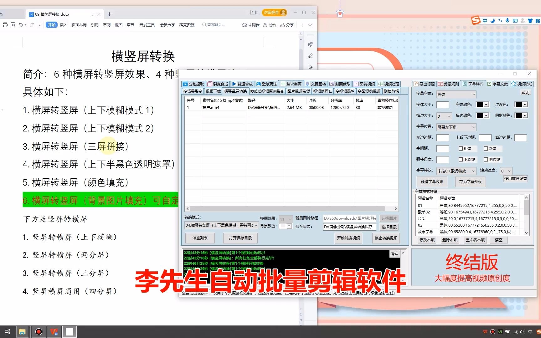Viewport: 541px width, 338px height.
Task: Open the 转换模式 conversion mode dropdown
Action: (x=221, y=225)
